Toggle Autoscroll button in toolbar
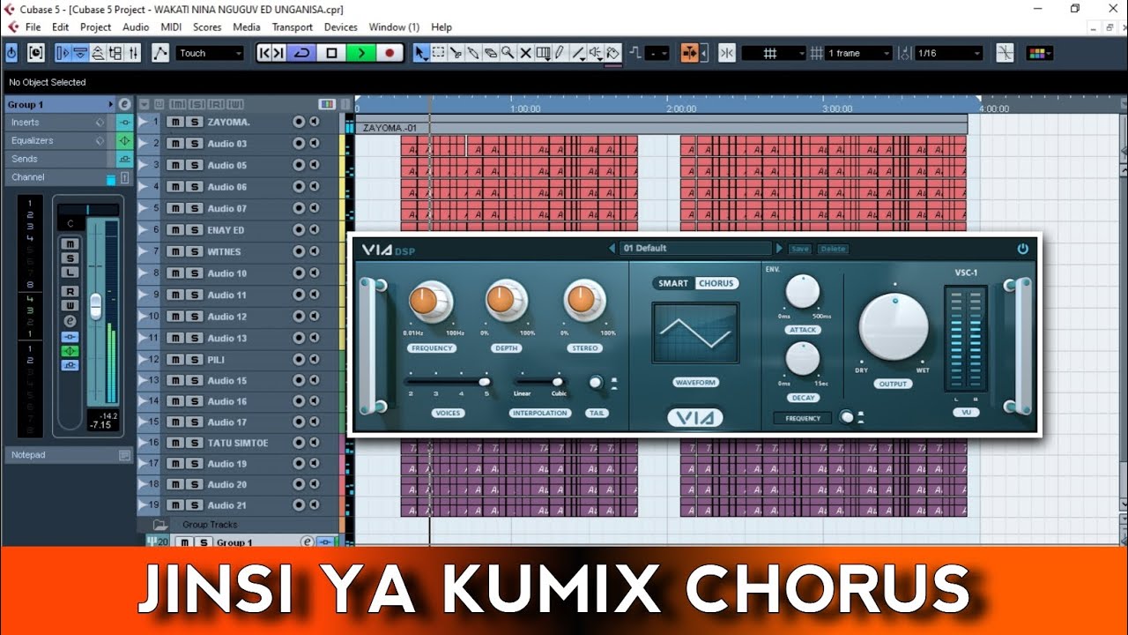Screen dimensions: 1128x635 (x=689, y=53)
